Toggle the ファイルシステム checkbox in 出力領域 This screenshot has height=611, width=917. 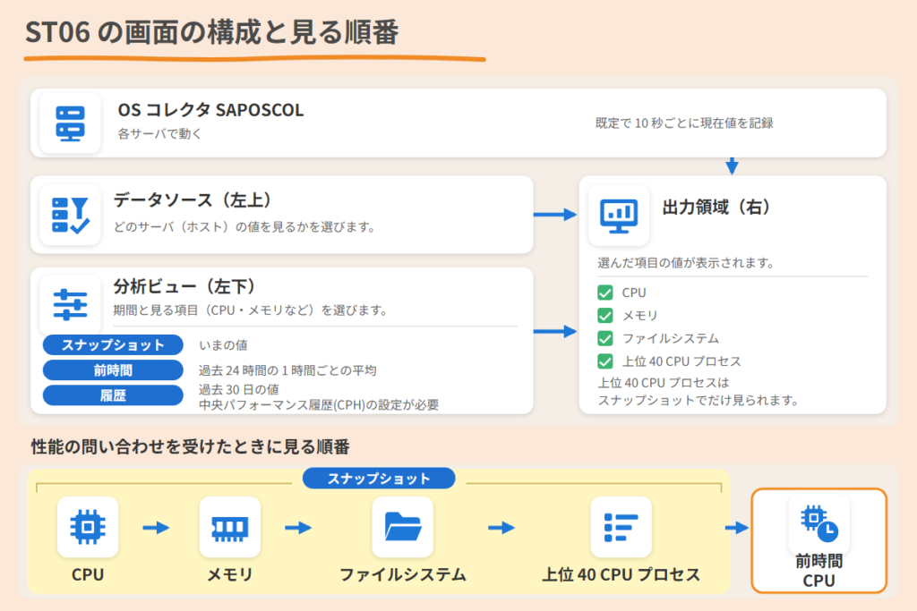(x=605, y=338)
